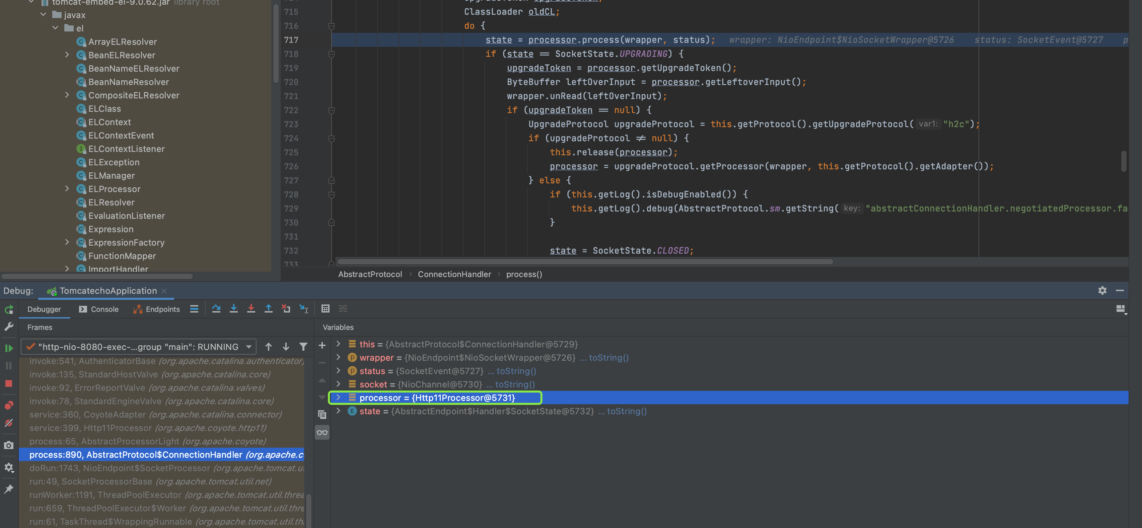Viewport: 1142px width, 528px height.
Task: Click AbstractProtocol breadcrumb
Action: (x=370, y=274)
